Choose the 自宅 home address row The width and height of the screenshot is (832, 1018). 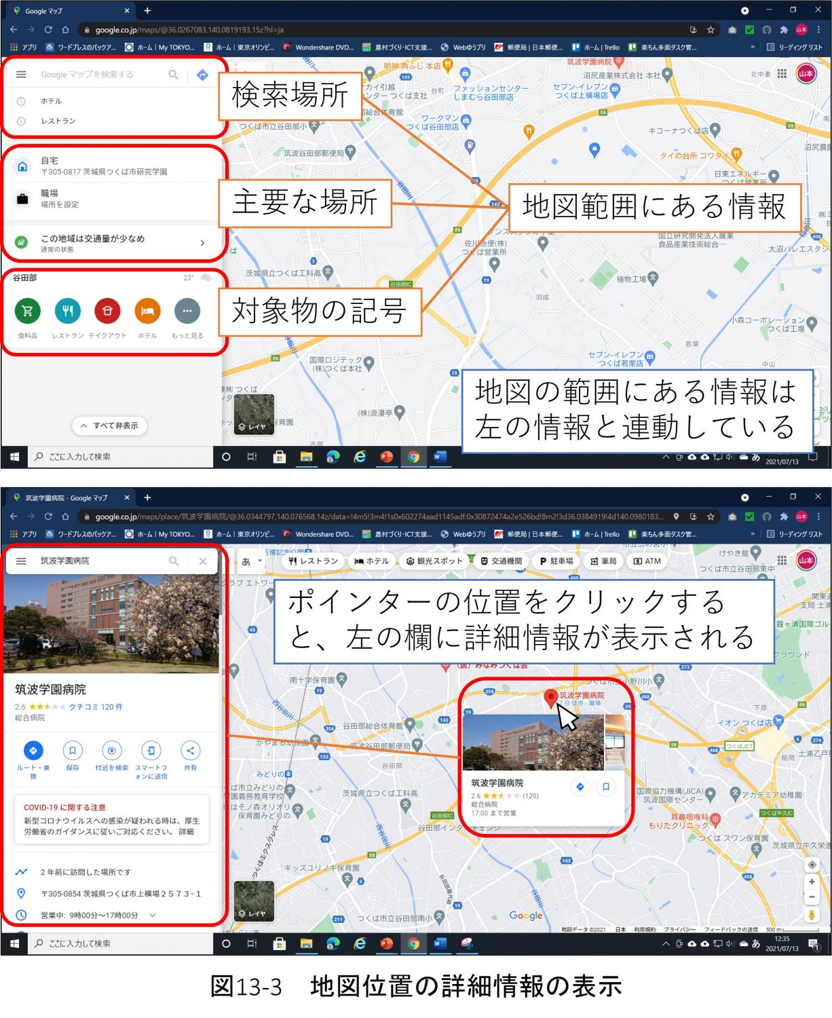coord(112,166)
